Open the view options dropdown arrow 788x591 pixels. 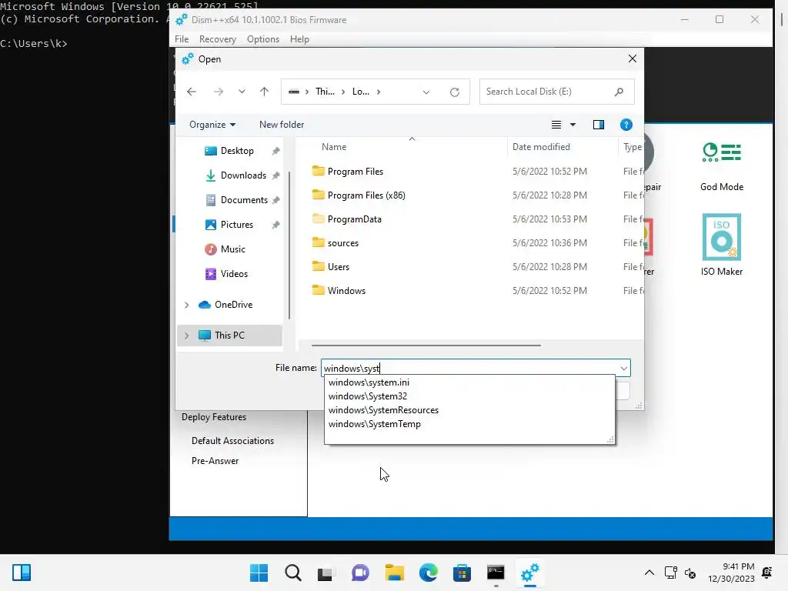pyautogui.click(x=573, y=125)
